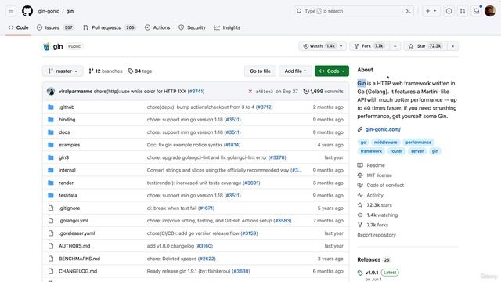
Task: Switch to the Issues tab
Action: 55,27
